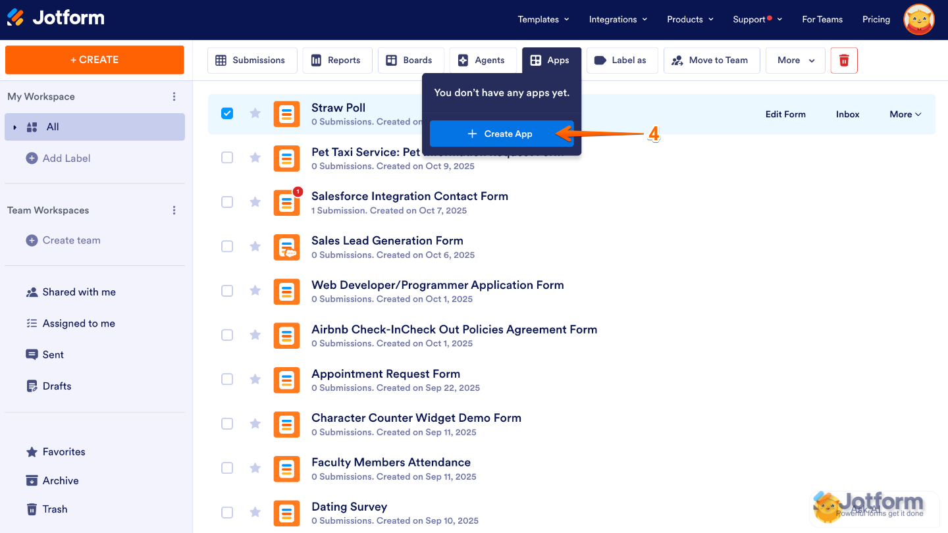
Task: Open the Trash folder in sidebar
Action: pyautogui.click(x=55, y=509)
